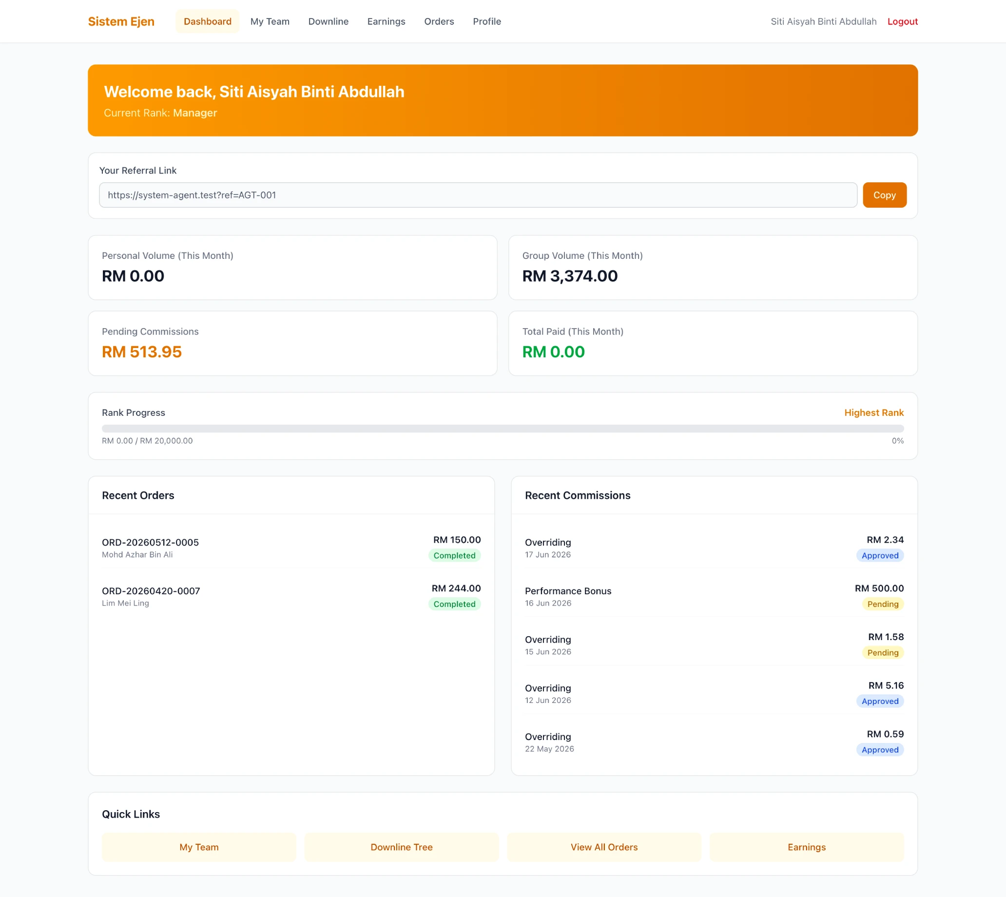Click user name Siti Aisyah in header
Viewport: 1006px width, 897px height.
tap(823, 21)
